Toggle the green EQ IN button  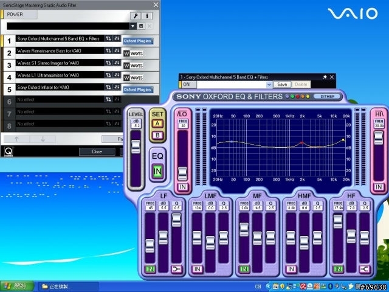pos(157,172)
